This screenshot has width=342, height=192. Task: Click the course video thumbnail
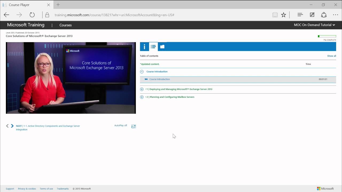71,78
